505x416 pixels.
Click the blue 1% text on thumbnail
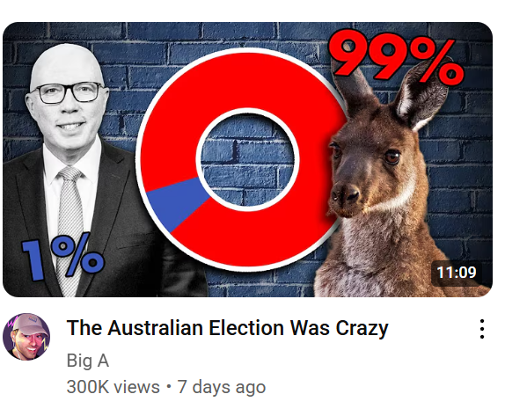coord(62,258)
